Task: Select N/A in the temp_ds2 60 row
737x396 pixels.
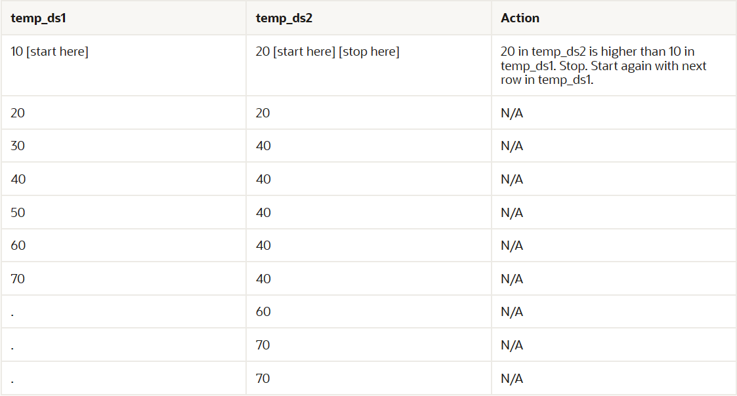Action: (x=512, y=312)
